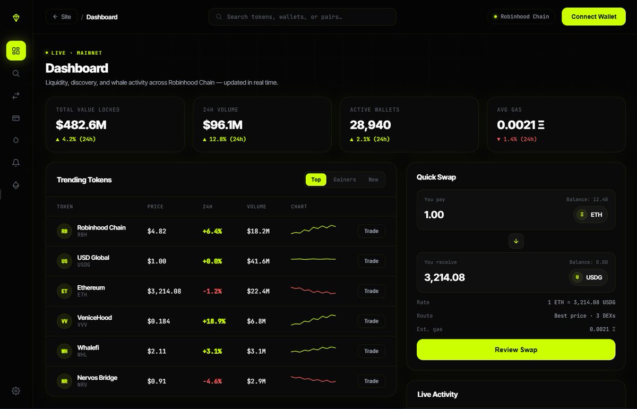
Task: Click the Nervos Bridge sparkline chart
Action: point(313,379)
